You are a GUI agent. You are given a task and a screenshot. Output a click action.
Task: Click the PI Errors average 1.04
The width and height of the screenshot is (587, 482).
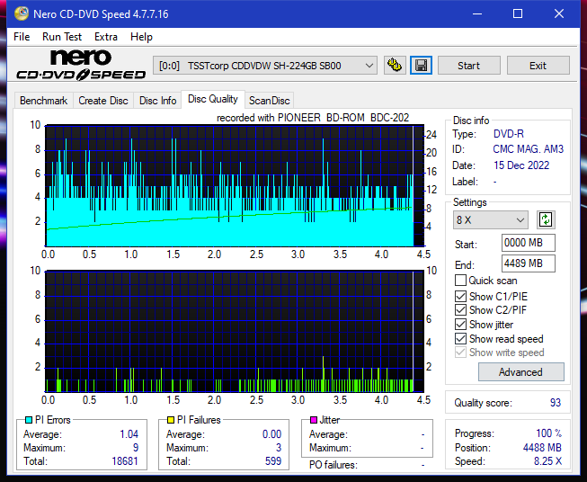point(129,434)
